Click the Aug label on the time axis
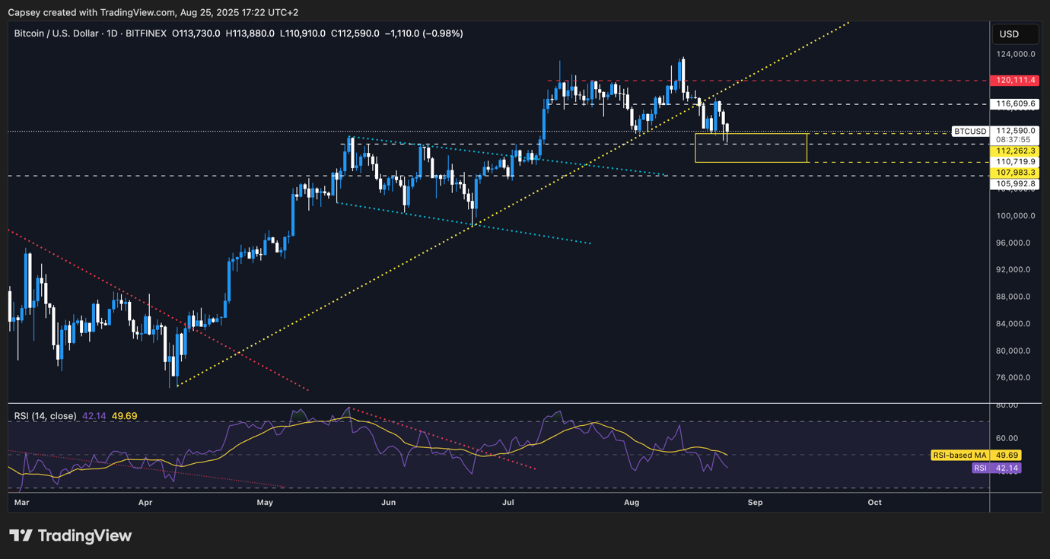This screenshot has width=1050, height=559. coord(632,503)
